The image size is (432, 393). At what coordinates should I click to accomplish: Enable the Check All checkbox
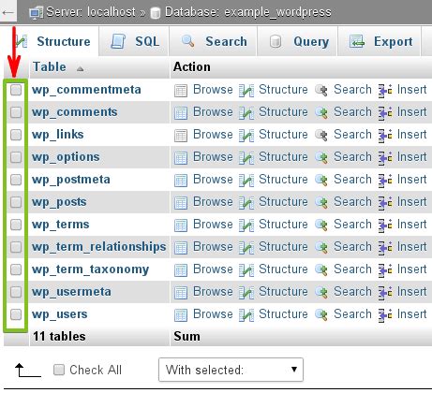tap(59, 370)
